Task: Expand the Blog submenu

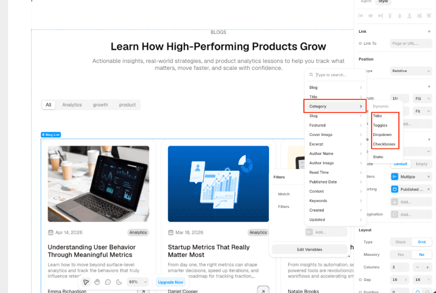Action: pos(336,87)
